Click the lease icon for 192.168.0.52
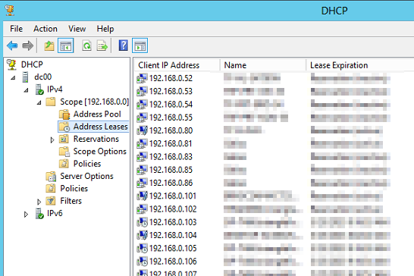The image size is (414, 276). click(x=142, y=78)
